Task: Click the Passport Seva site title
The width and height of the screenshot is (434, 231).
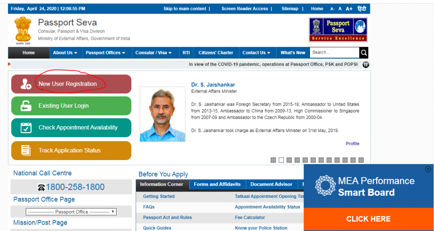Action: pyautogui.click(x=67, y=22)
